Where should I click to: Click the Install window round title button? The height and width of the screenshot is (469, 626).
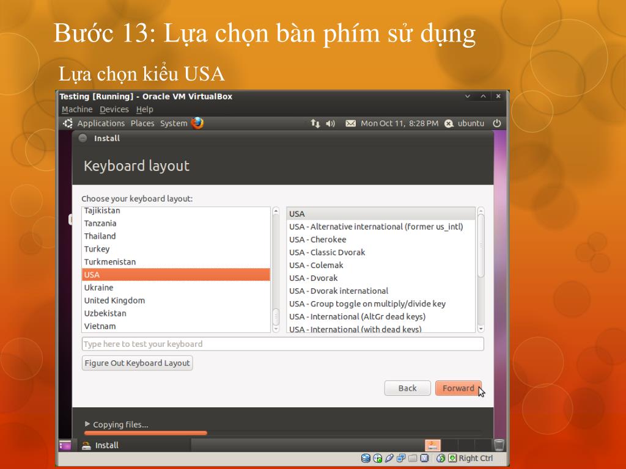83,139
